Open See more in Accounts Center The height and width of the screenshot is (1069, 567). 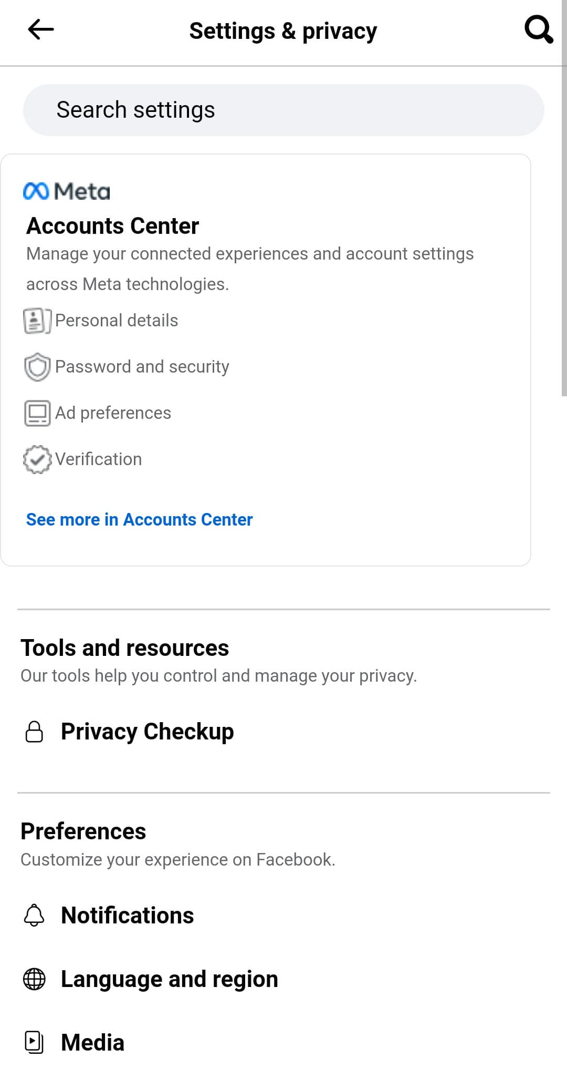(x=139, y=520)
